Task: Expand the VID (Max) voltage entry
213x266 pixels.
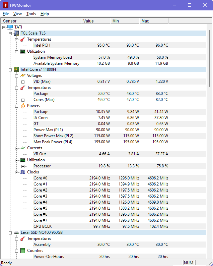Action: tap(23, 82)
